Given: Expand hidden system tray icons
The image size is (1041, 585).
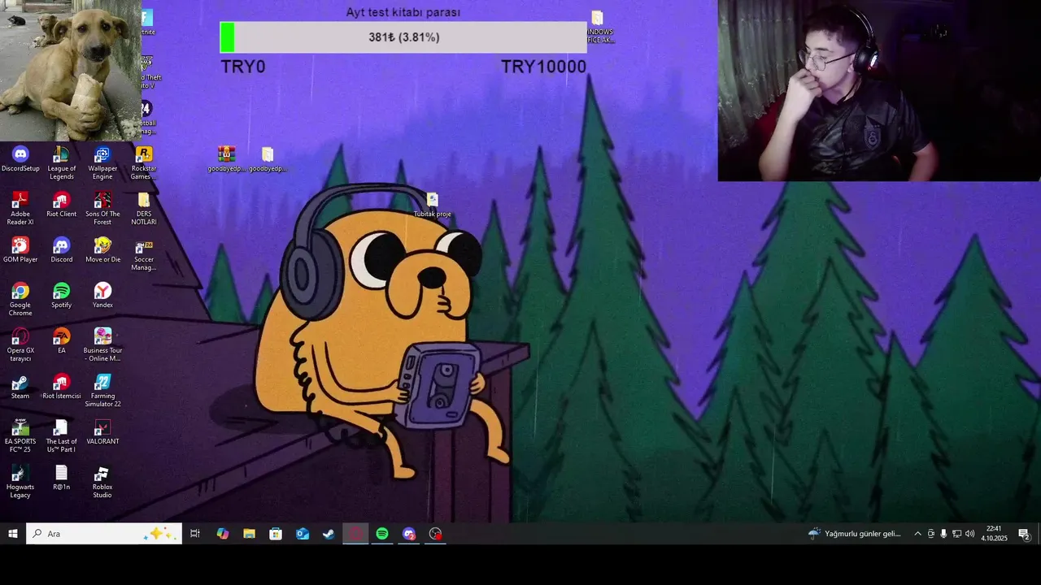Looking at the screenshot, I should click(x=918, y=534).
